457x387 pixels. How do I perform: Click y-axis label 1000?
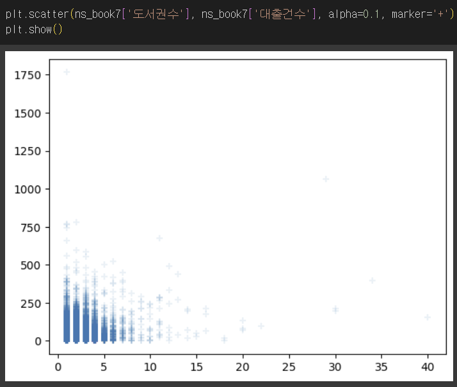click(28, 189)
